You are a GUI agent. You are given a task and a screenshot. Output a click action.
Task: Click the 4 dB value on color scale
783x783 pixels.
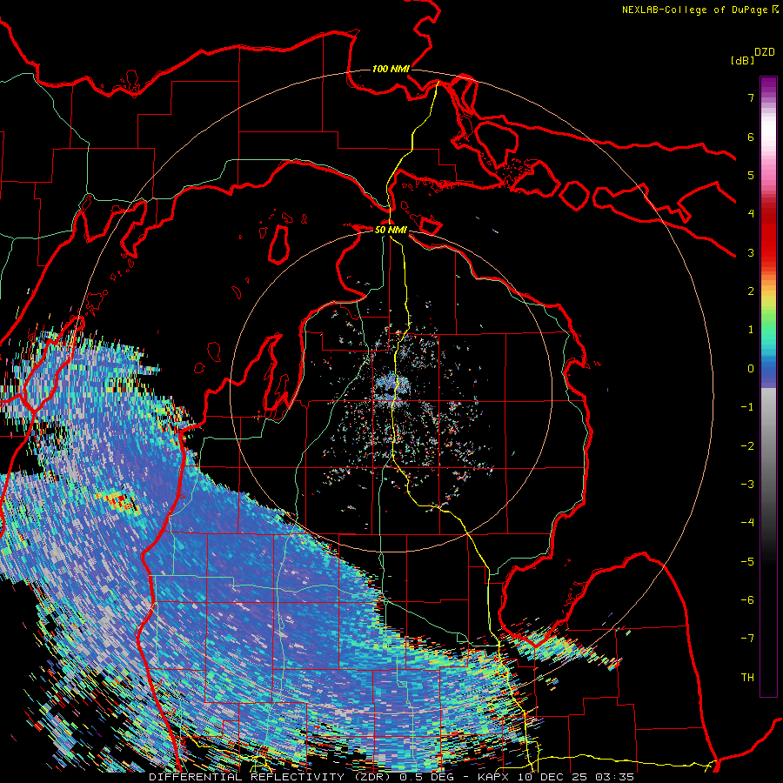pyautogui.click(x=751, y=214)
